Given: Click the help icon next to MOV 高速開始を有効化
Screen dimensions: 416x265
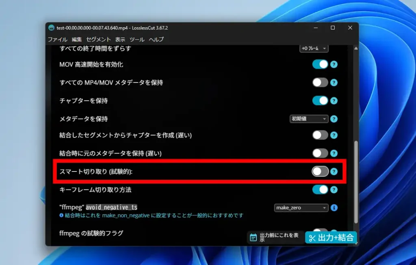Looking at the screenshot, I should pyautogui.click(x=334, y=64).
